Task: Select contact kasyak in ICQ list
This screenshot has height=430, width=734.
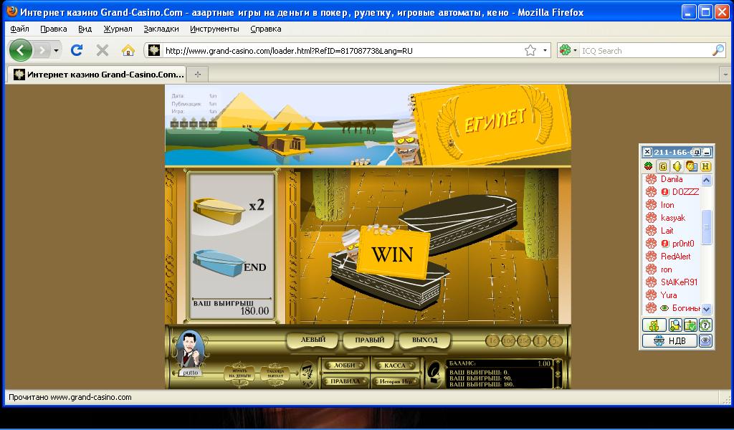Action: click(672, 218)
